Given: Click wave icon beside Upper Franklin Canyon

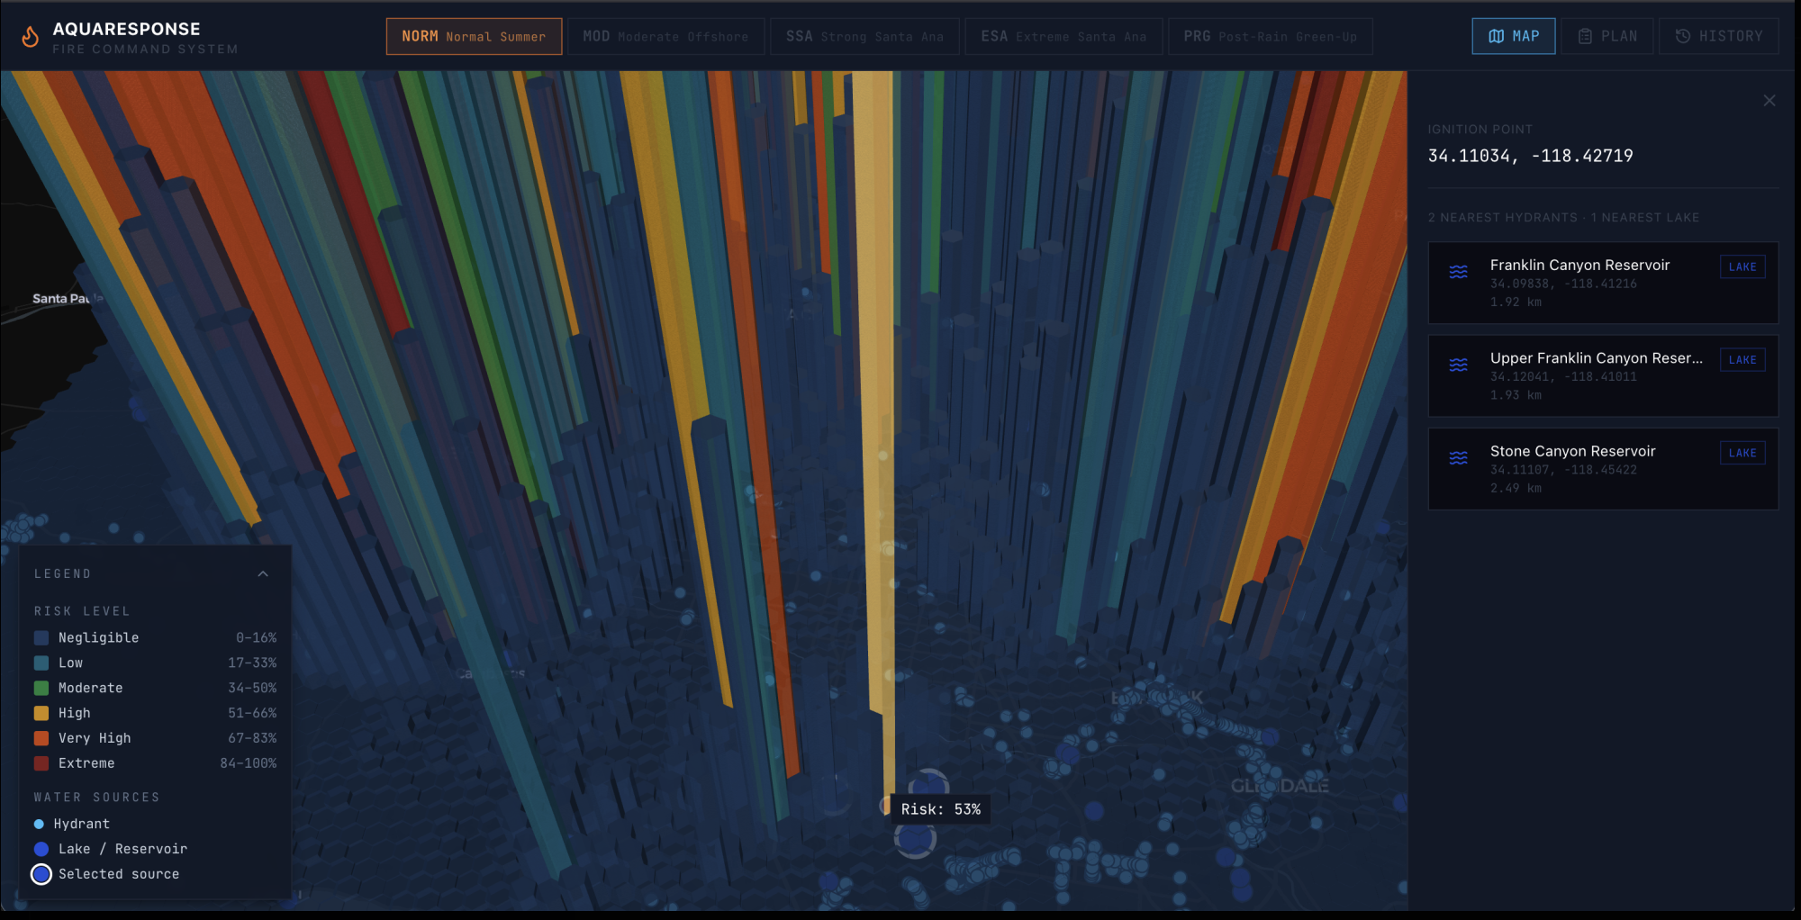Looking at the screenshot, I should [1459, 365].
